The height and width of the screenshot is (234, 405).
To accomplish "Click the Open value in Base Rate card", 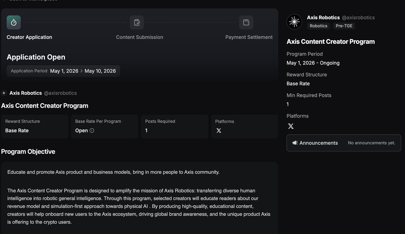I will click(82, 130).
